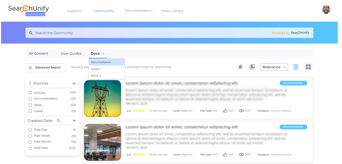
Task: Open the user profile avatar
Action: pos(326,10)
